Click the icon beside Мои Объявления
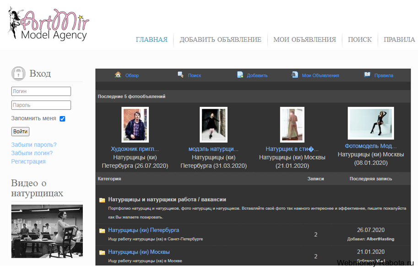The width and height of the screenshot is (418, 271). pyautogui.click(x=295, y=75)
